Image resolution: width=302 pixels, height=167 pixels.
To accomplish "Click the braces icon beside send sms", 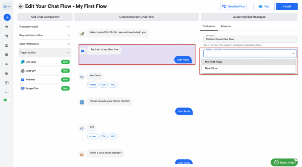I will (x=82, y=77).
